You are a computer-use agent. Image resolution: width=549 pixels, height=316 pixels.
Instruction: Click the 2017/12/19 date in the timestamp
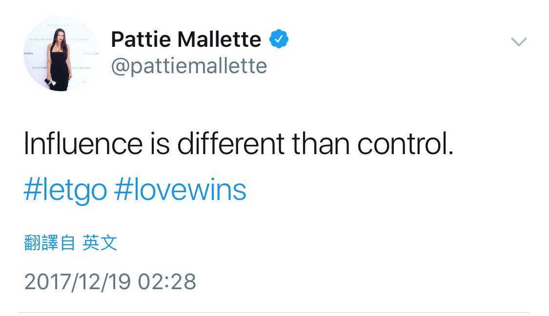77,282
